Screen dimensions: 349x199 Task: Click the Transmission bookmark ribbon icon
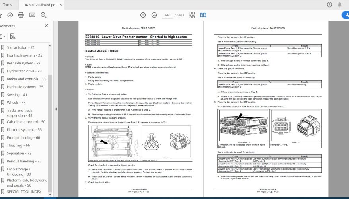pyautogui.click(x=3, y=47)
